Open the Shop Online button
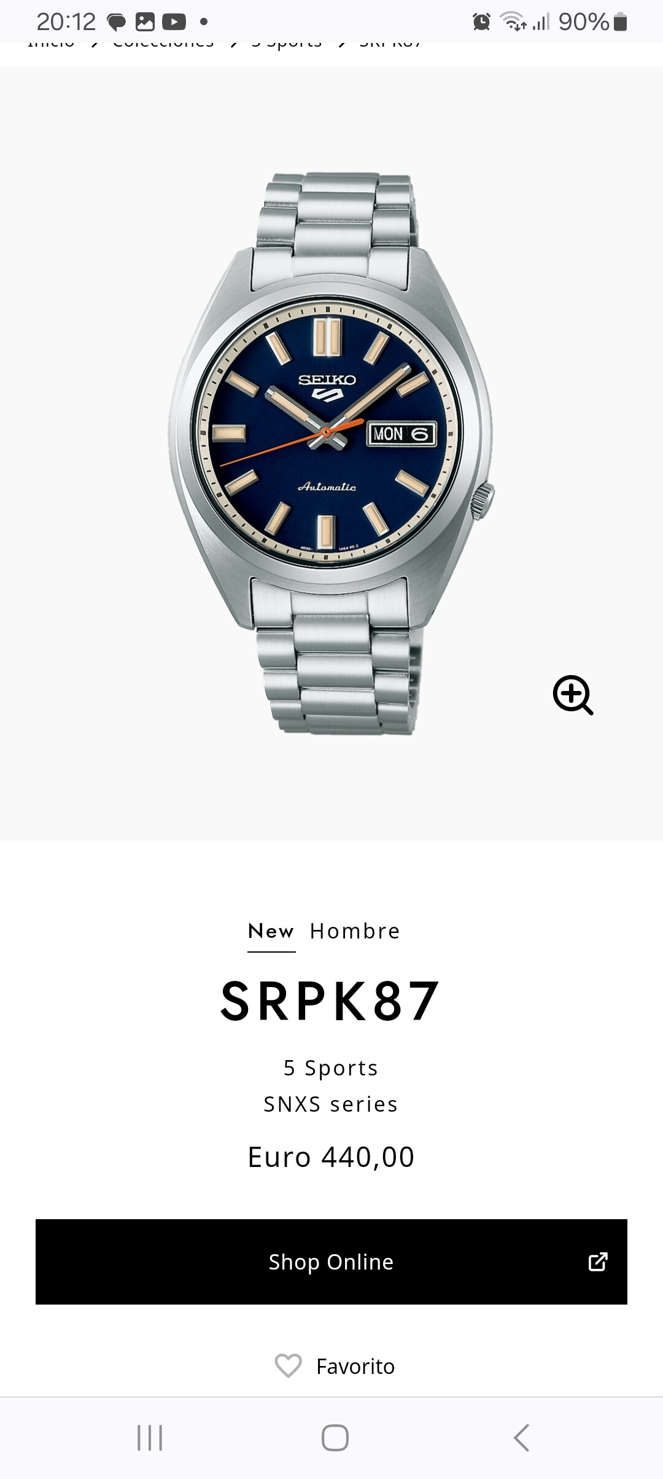Viewport: 663px width, 1479px height. [x=331, y=1262]
